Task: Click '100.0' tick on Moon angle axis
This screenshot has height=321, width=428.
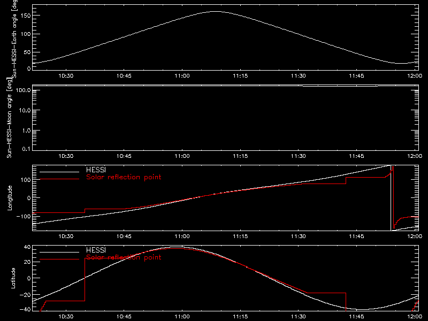Action: 23,90
